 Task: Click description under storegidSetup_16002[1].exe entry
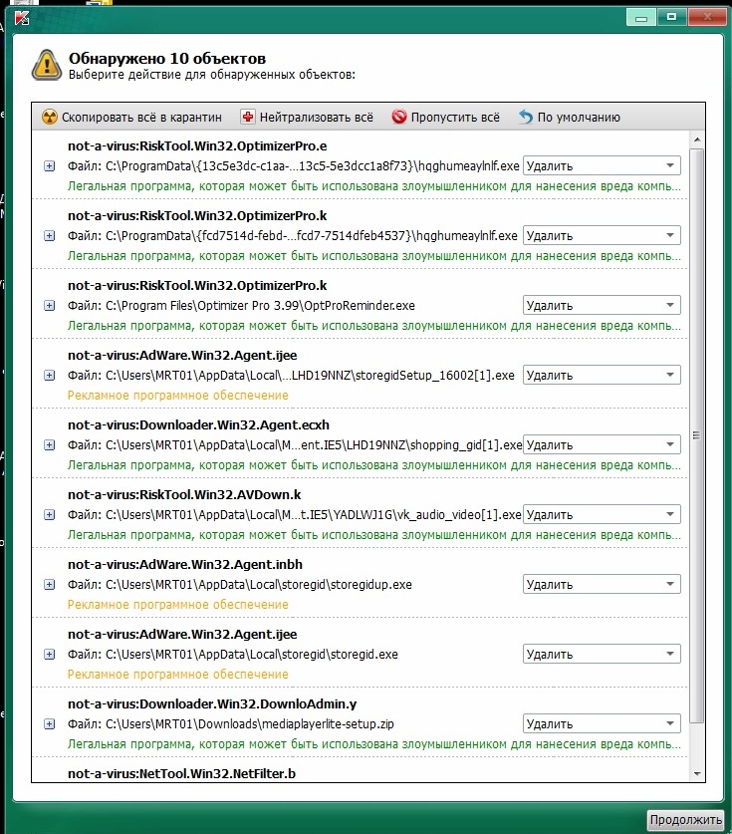point(177,396)
